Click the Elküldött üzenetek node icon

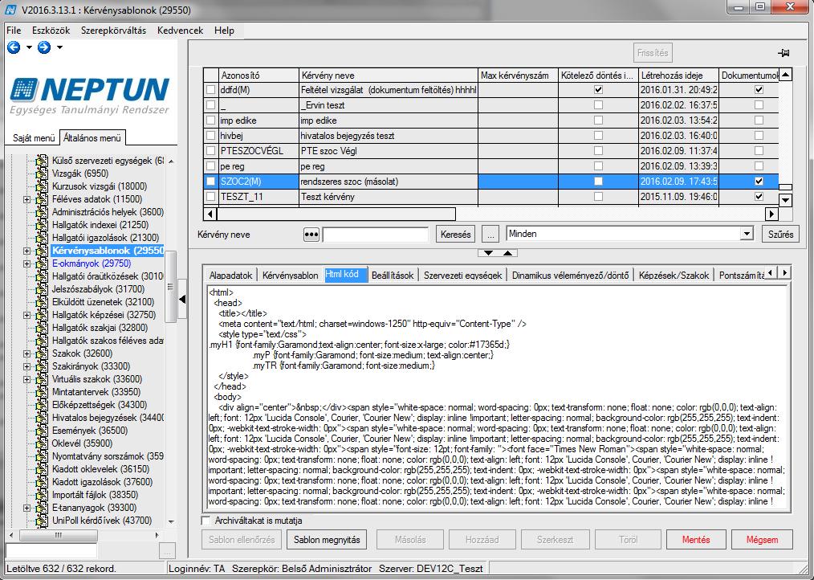pos(42,302)
